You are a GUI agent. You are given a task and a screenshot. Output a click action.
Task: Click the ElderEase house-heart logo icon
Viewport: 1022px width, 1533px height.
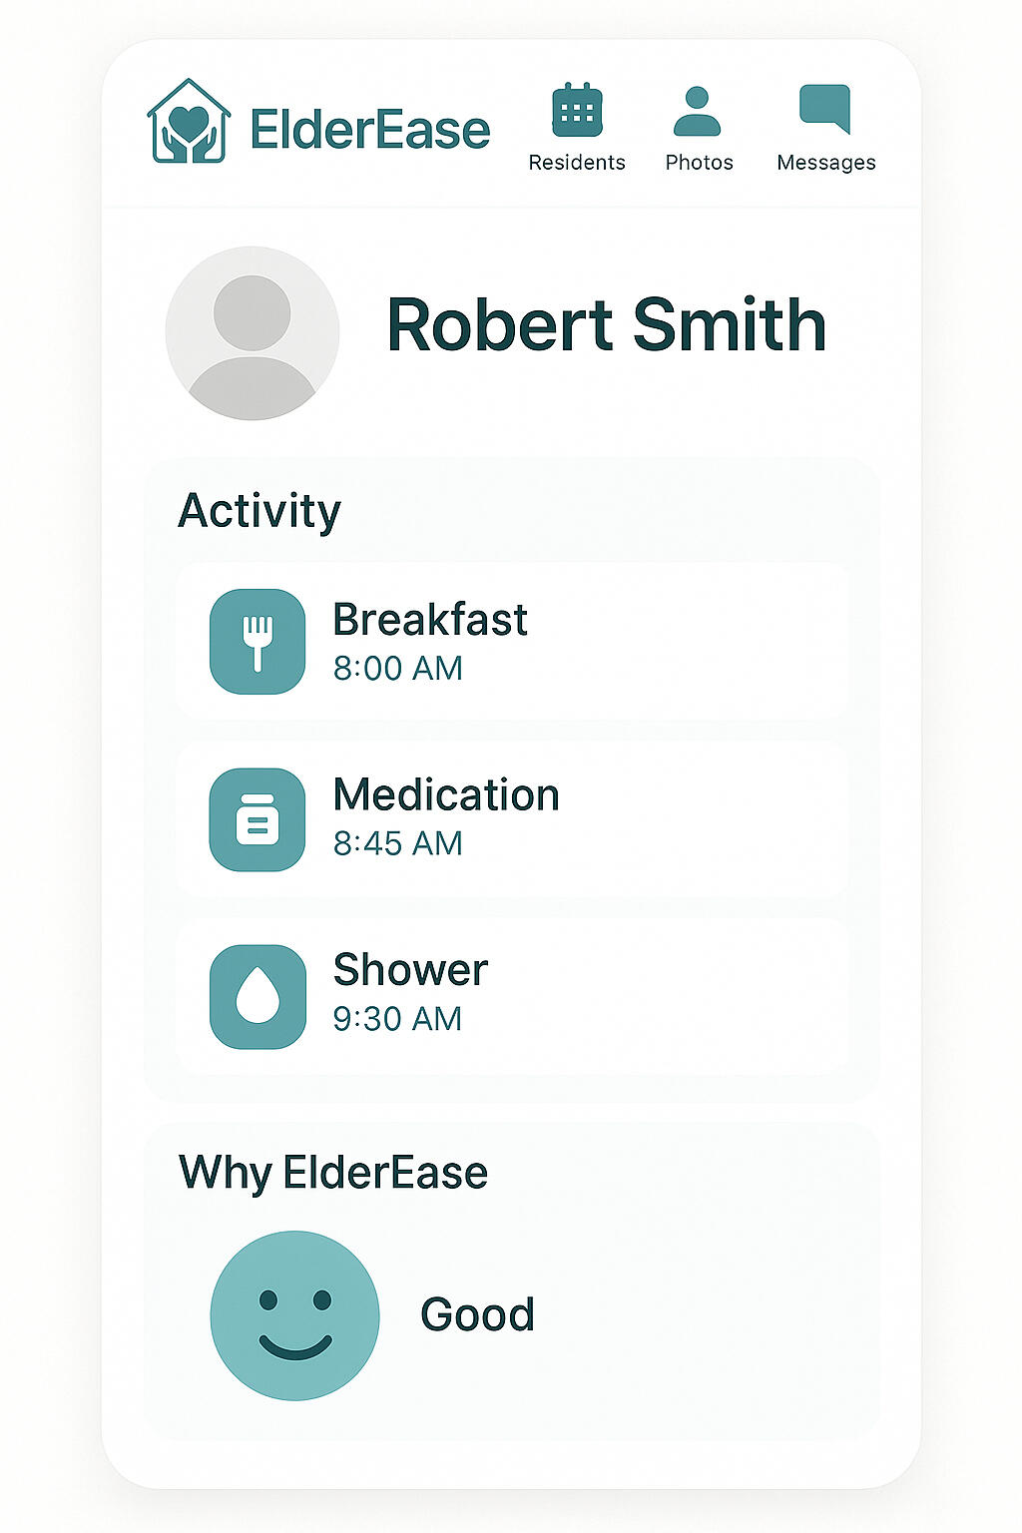pyautogui.click(x=189, y=122)
